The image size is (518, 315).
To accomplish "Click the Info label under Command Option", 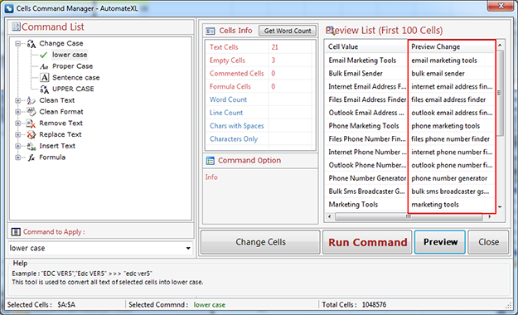I will tap(211, 177).
